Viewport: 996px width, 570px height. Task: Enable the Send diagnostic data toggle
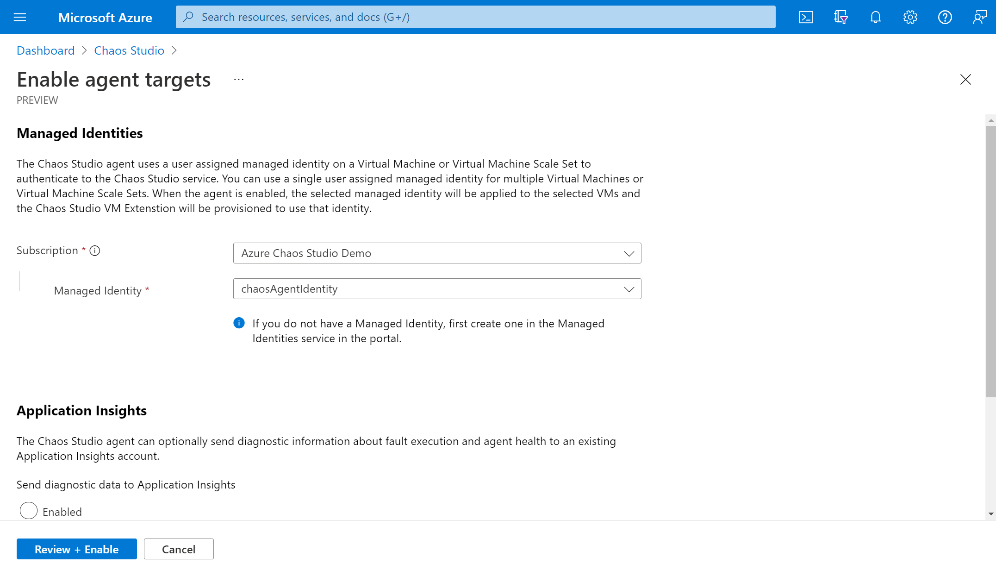pos(29,511)
